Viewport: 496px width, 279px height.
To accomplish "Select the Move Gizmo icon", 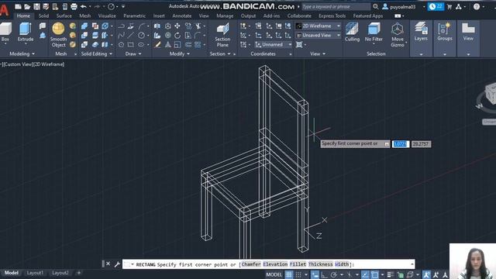I will click(x=398, y=35).
